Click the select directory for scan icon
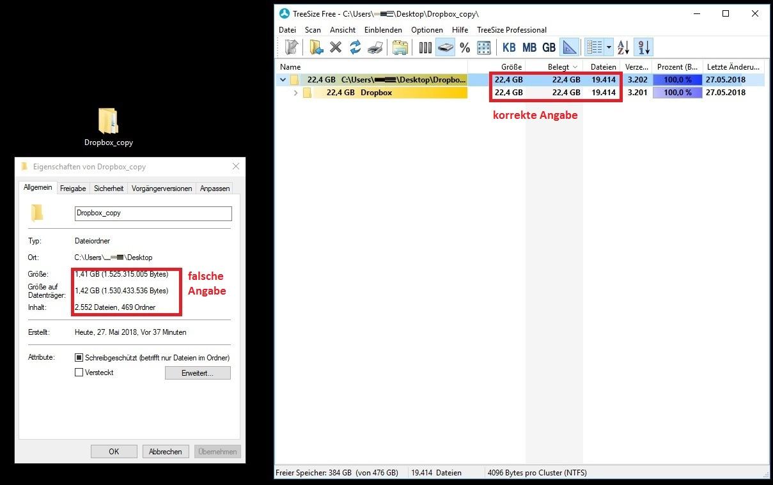The width and height of the screenshot is (773, 485). [x=316, y=47]
